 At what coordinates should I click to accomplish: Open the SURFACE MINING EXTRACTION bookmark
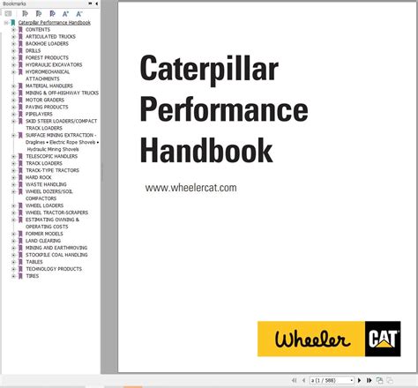(x=62, y=142)
